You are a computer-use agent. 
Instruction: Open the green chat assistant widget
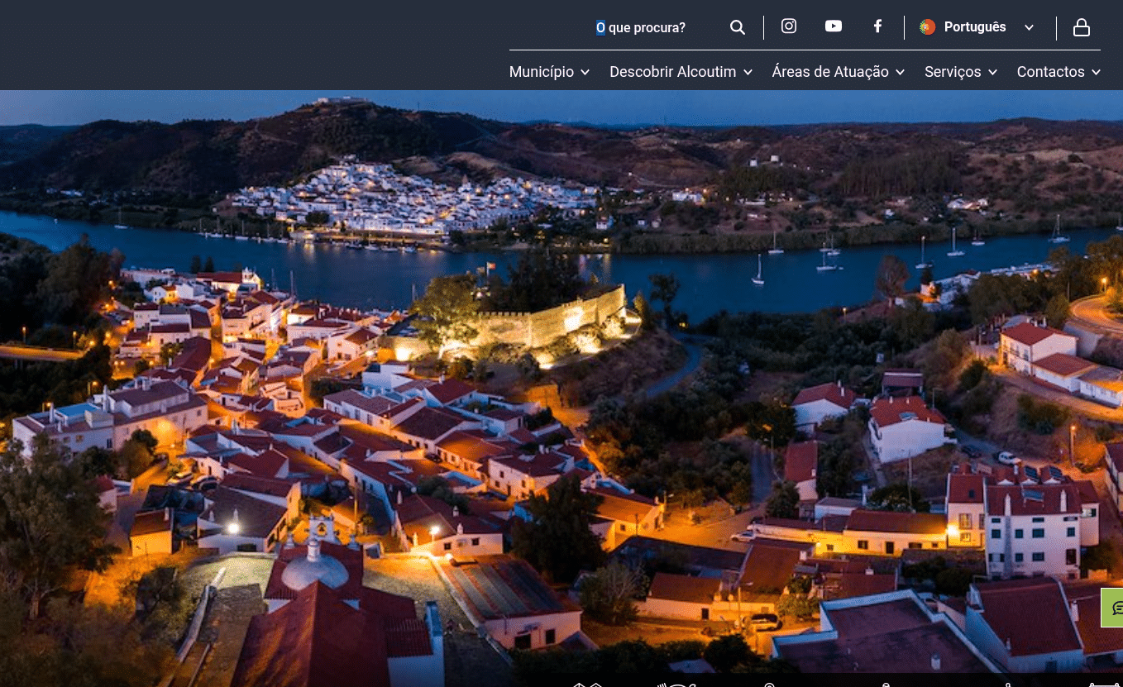1115,608
